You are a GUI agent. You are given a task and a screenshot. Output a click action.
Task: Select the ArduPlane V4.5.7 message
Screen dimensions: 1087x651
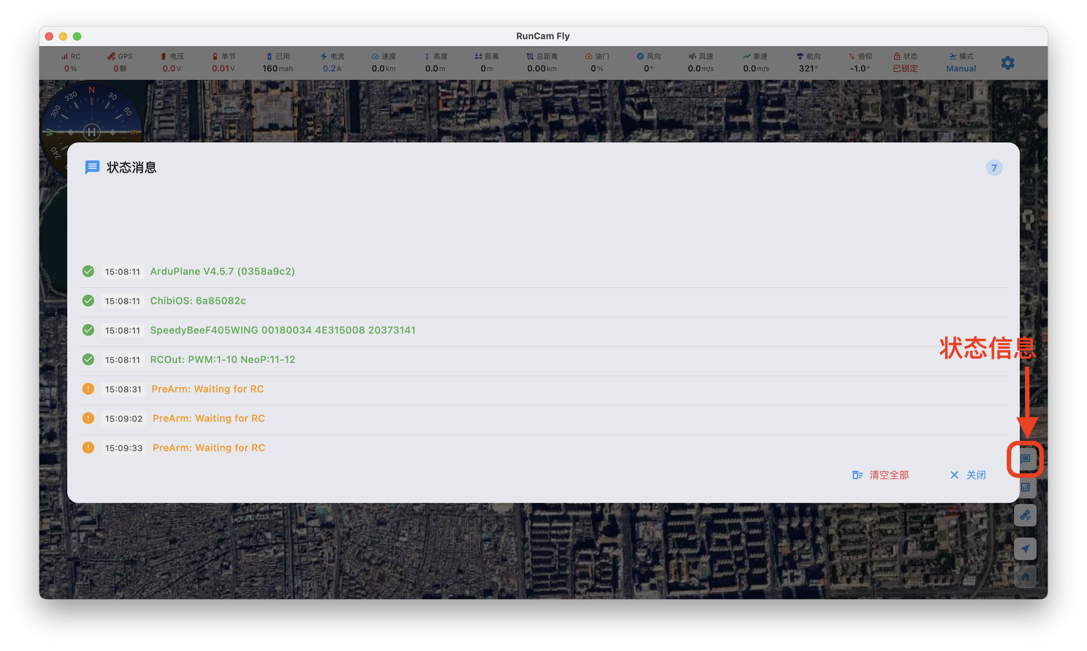(x=222, y=271)
